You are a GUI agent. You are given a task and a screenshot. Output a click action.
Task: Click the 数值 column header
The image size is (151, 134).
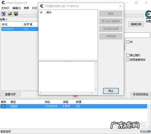point(79,102)
